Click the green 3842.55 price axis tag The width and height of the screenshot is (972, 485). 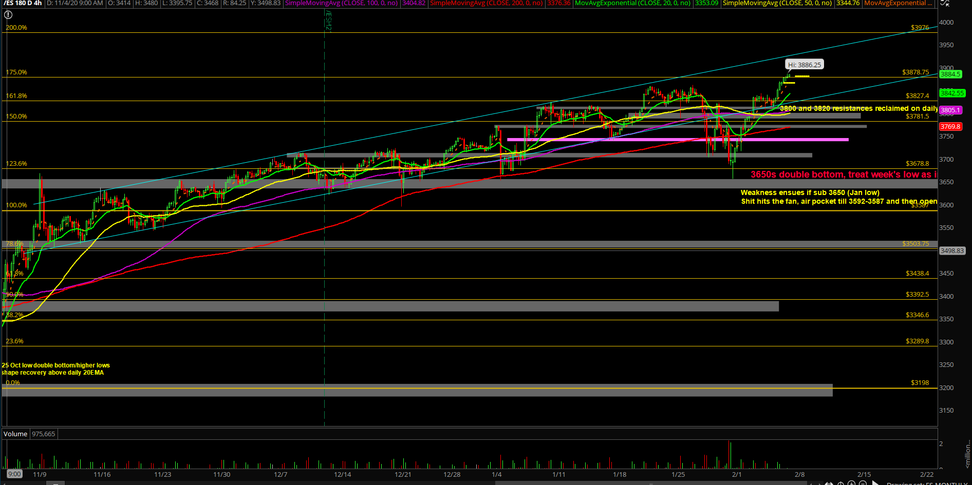click(952, 93)
